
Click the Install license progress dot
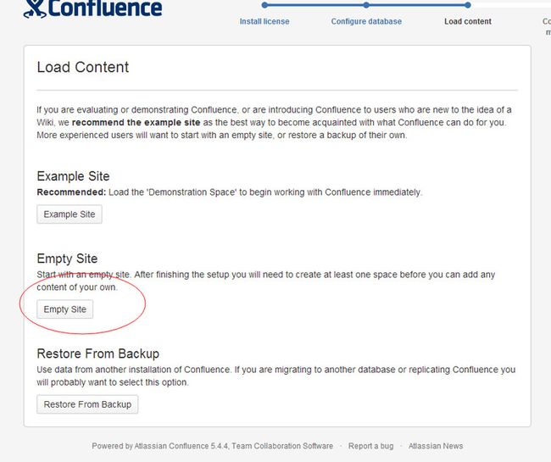tap(264, 5)
